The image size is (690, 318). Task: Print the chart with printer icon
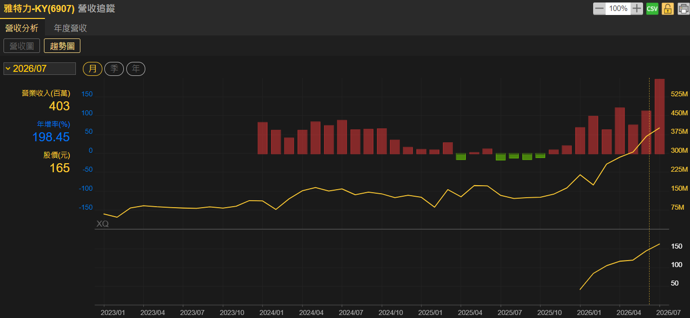pyautogui.click(x=683, y=8)
